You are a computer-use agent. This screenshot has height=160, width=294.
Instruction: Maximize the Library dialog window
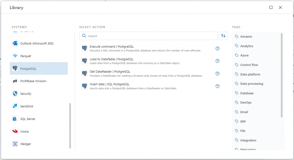(x=271, y=7)
